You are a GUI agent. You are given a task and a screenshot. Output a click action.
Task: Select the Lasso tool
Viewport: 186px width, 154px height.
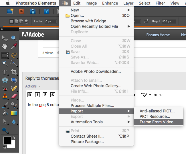(14, 55)
